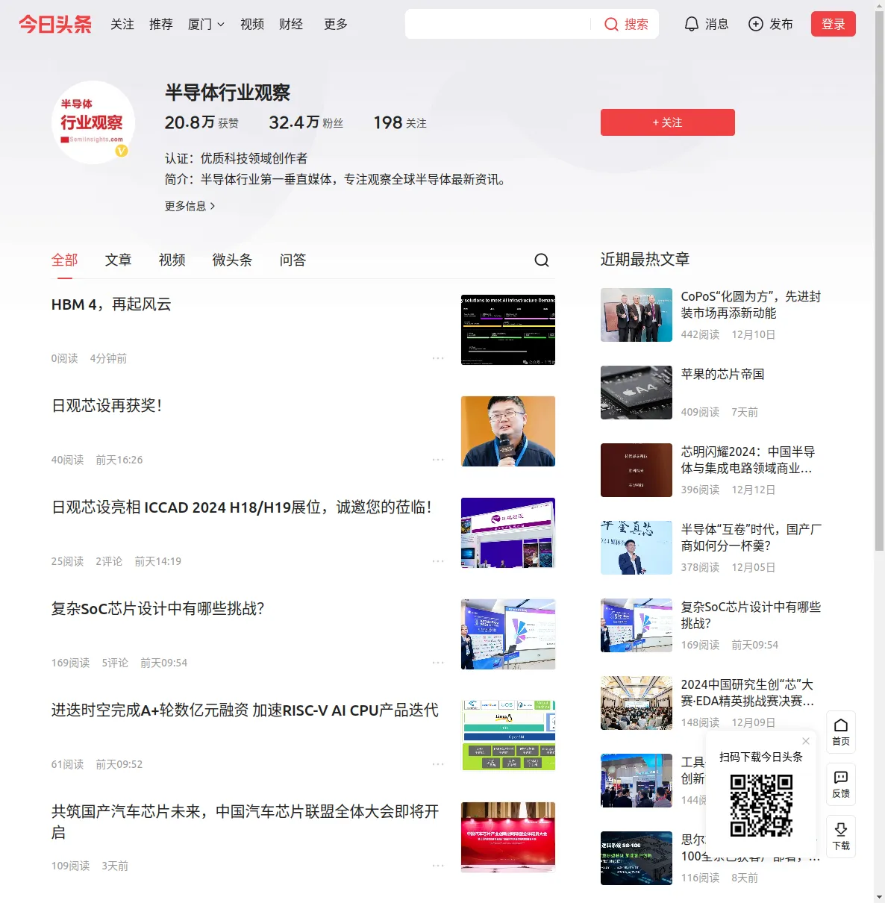885x903 pixels.
Task: Switch to the profile 视频 tab
Action: pos(172,260)
